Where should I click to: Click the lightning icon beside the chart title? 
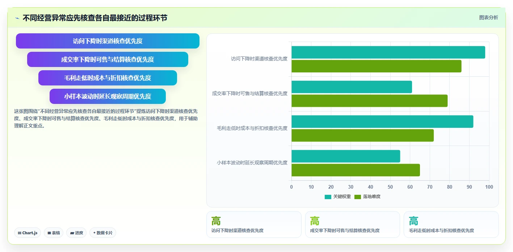click(x=17, y=18)
